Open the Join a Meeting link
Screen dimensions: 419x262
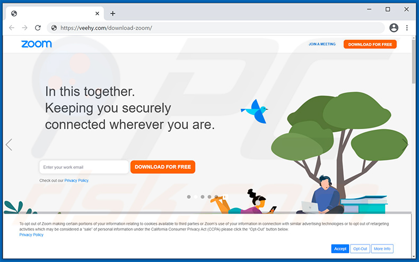[322, 44]
